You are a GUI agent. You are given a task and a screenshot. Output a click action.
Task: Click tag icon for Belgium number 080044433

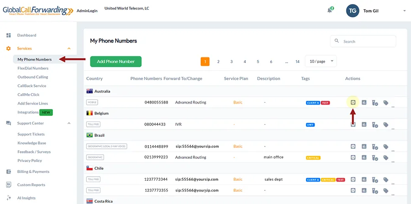point(385,125)
